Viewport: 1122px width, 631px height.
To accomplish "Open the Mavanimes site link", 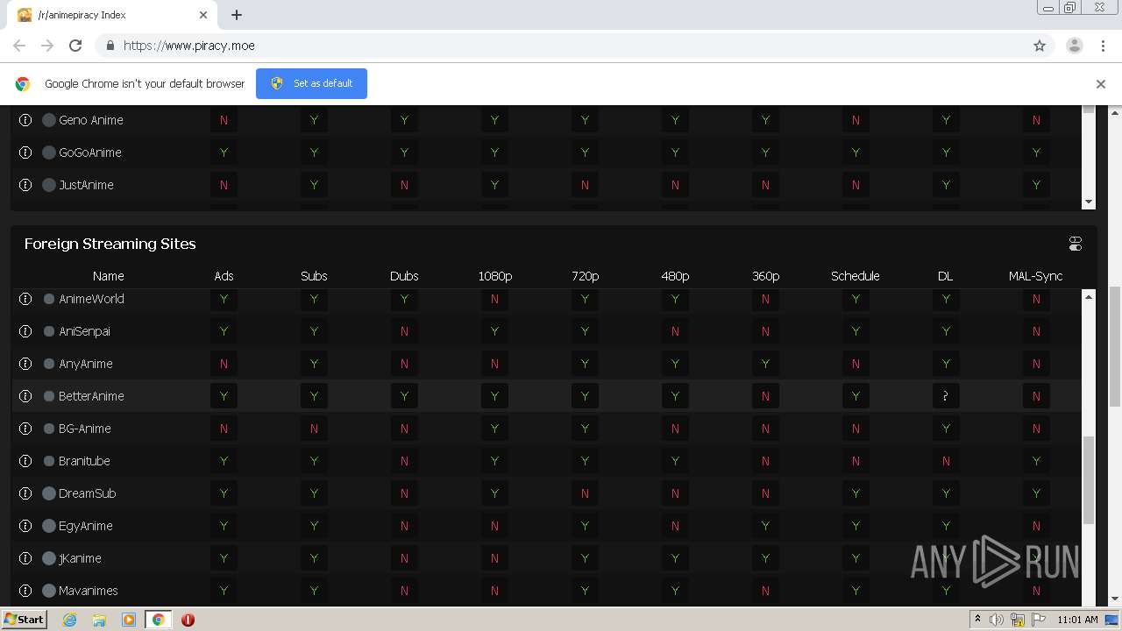I will click(89, 591).
